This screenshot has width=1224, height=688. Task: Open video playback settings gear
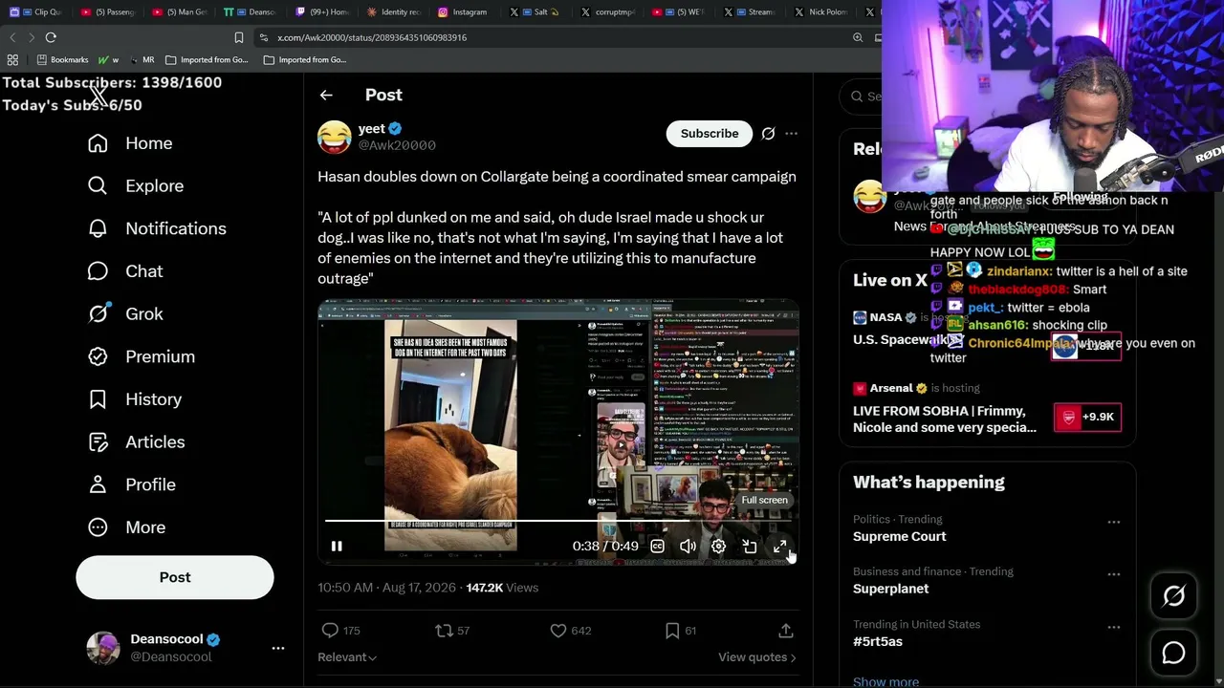click(718, 547)
